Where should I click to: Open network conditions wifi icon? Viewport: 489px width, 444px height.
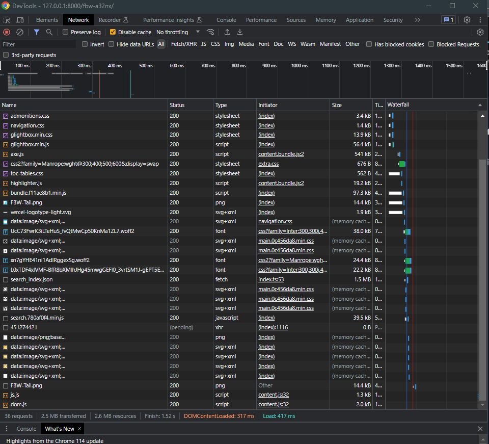point(210,32)
